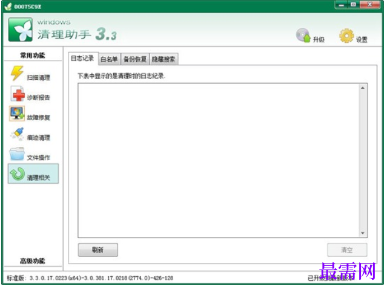Click the 升级 label text
387x290 pixels.
[319, 39]
